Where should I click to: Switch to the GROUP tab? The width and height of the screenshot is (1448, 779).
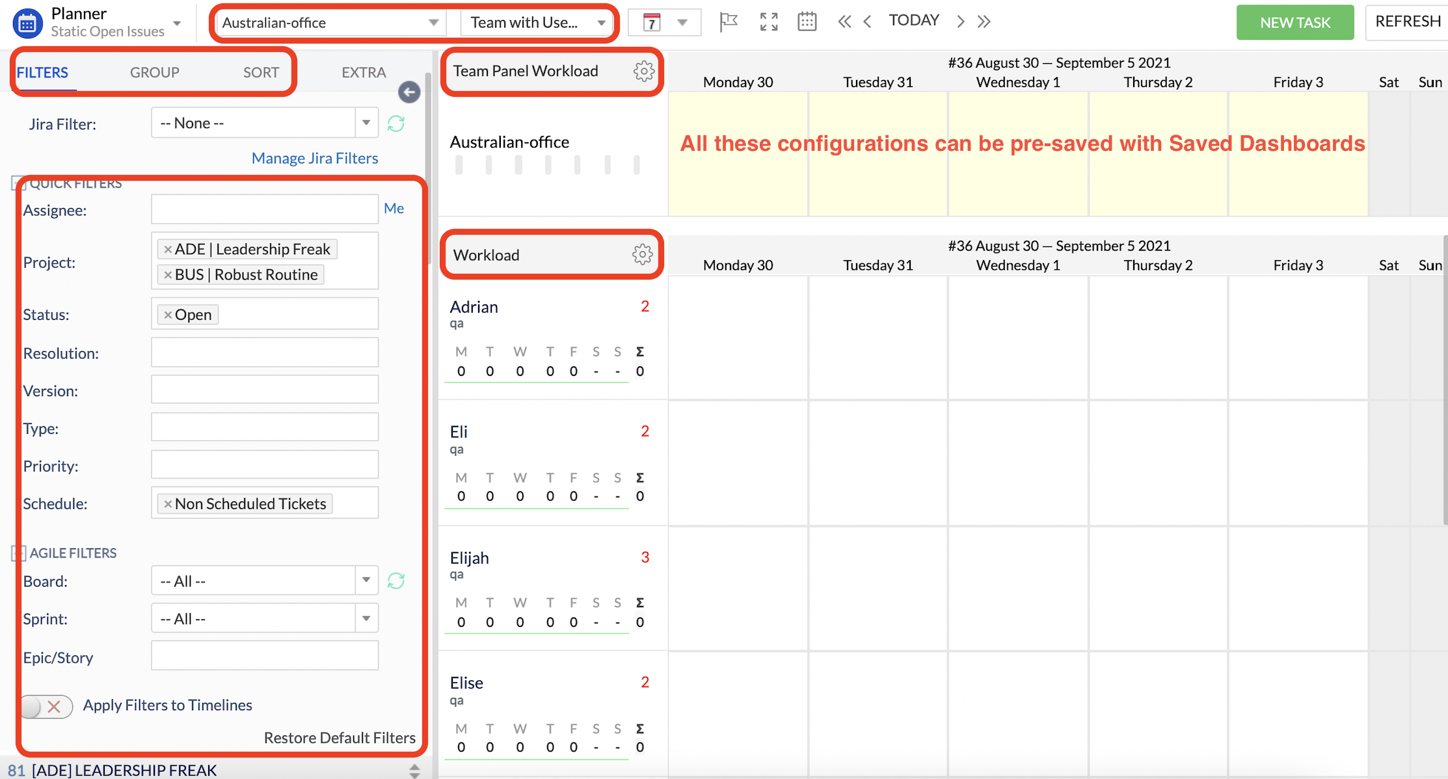coord(154,72)
